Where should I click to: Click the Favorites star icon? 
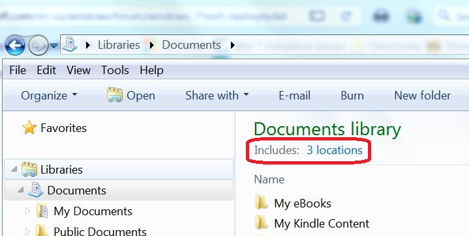coord(29,127)
